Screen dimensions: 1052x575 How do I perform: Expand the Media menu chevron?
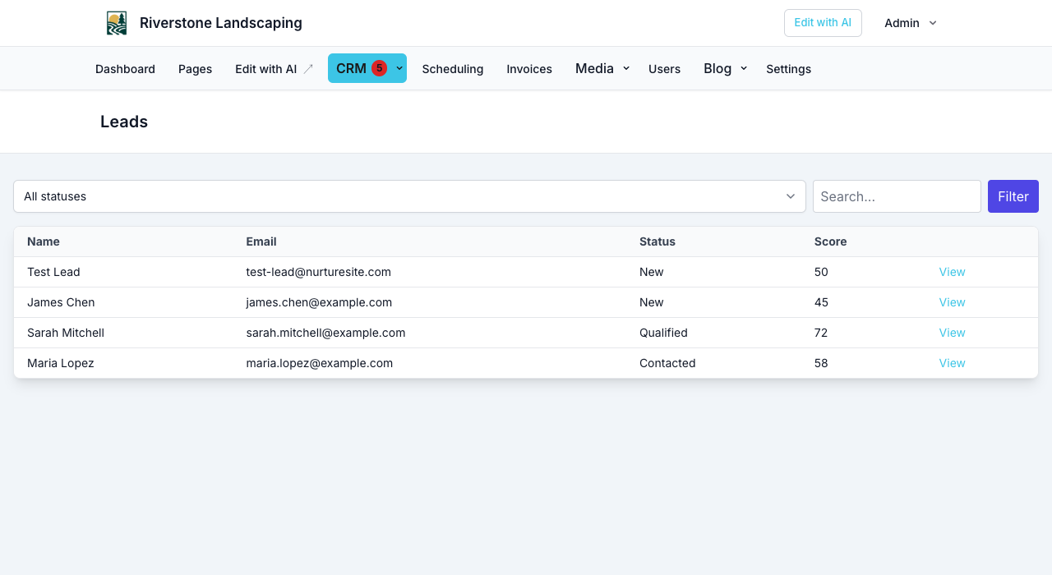[626, 69]
